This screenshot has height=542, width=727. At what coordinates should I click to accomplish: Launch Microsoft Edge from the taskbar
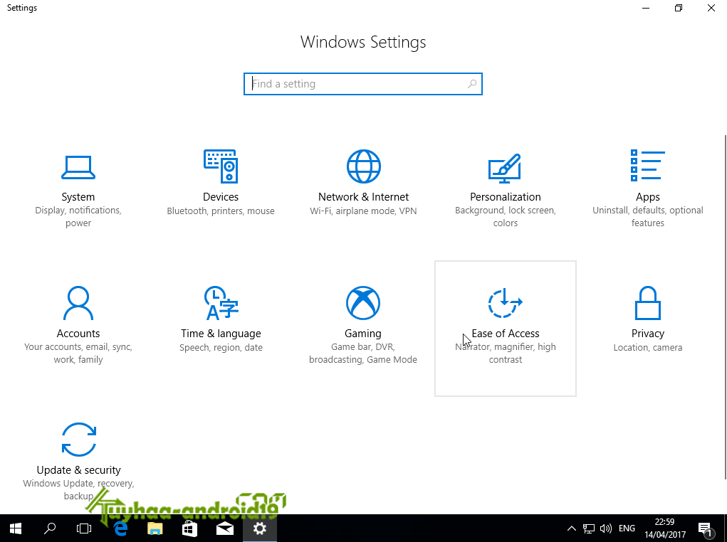click(120, 528)
